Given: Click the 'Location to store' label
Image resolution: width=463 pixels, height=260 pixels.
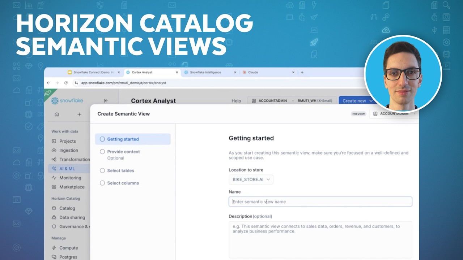Looking at the screenshot, I should point(246,170).
